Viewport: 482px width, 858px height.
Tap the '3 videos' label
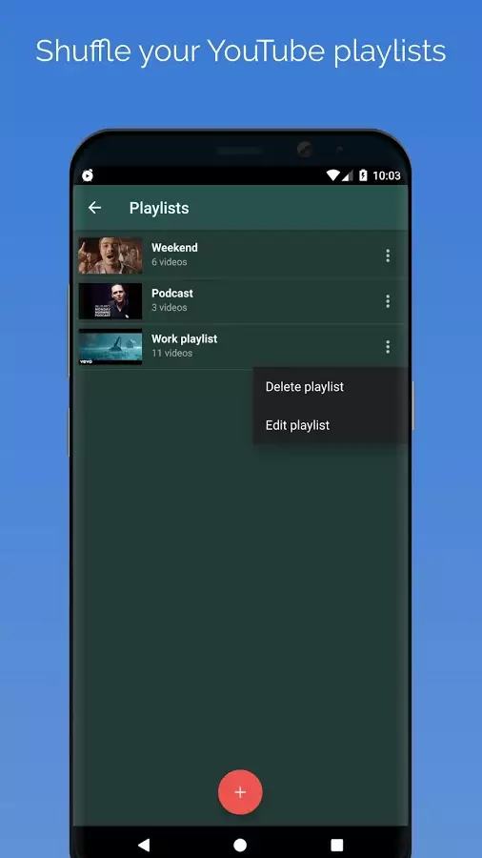(170, 308)
